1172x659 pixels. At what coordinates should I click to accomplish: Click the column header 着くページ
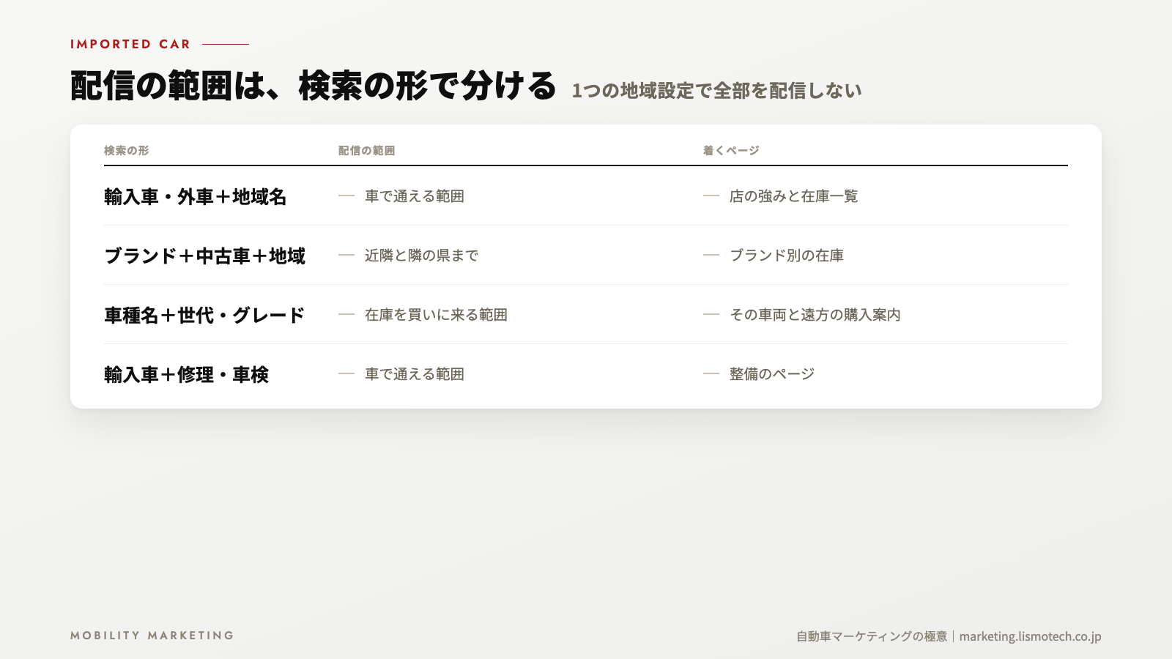coord(731,150)
